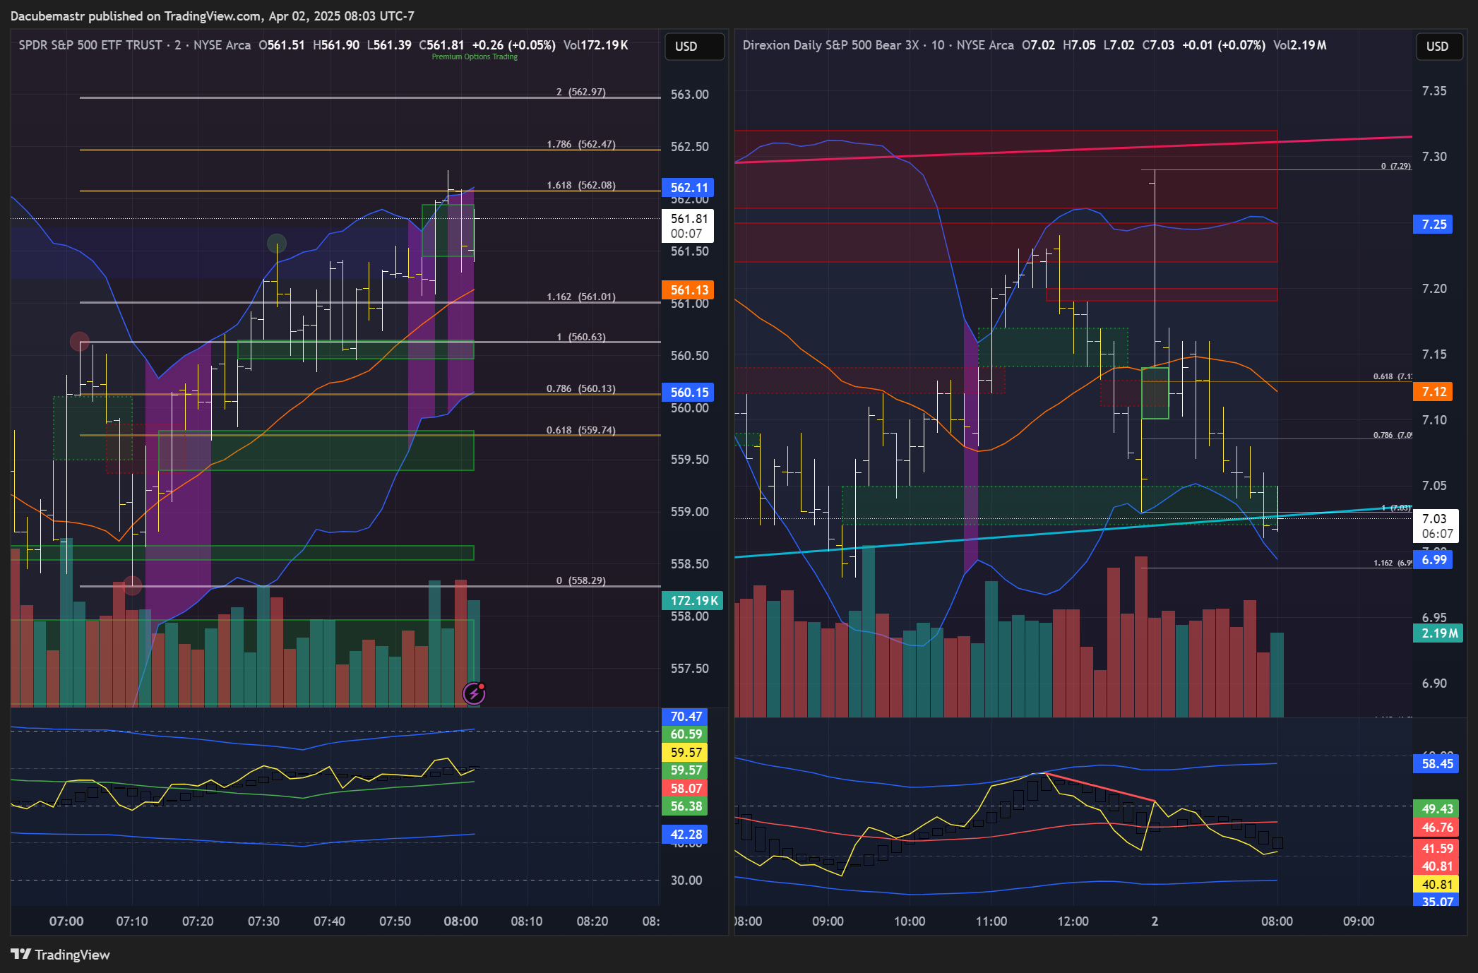Click the Vol 2.19M readout in Direxion header
The image size is (1478, 973).
point(1300,45)
